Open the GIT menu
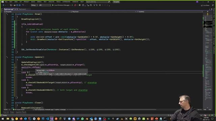Image resolution: width=216 pixels, height=121 pixels. [x=21, y=2]
